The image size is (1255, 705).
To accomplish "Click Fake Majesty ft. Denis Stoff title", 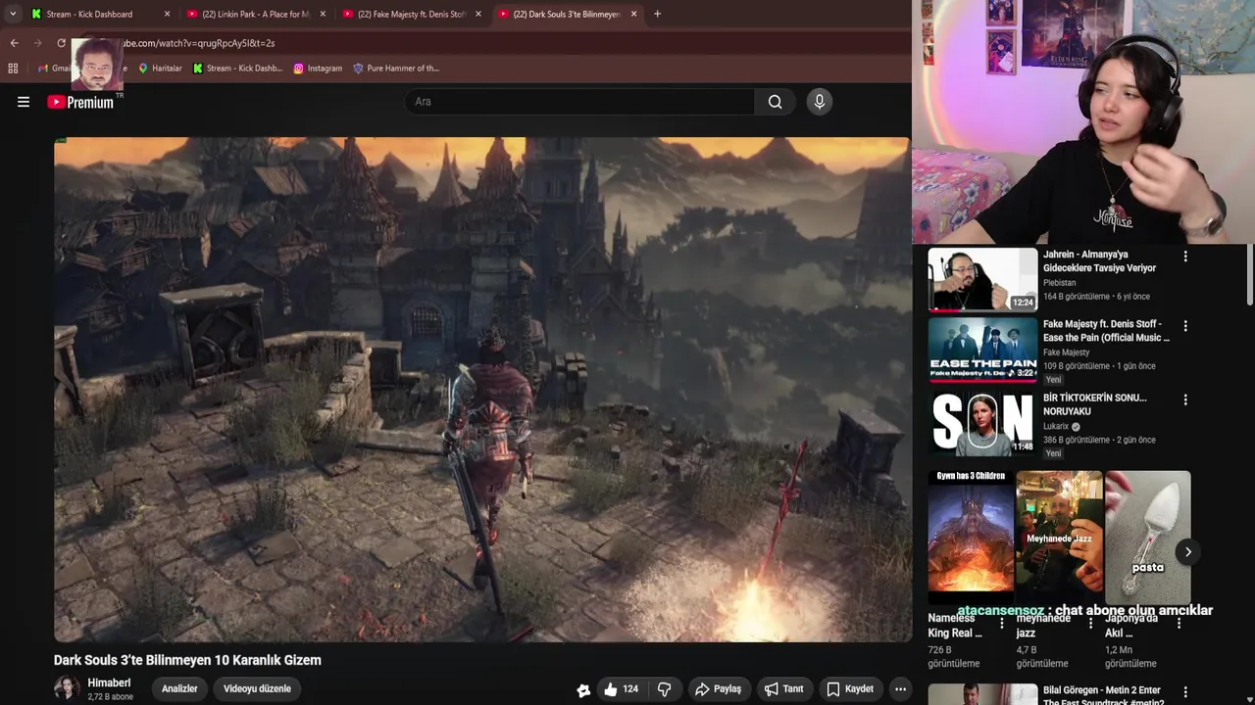I will [x=1106, y=331].
